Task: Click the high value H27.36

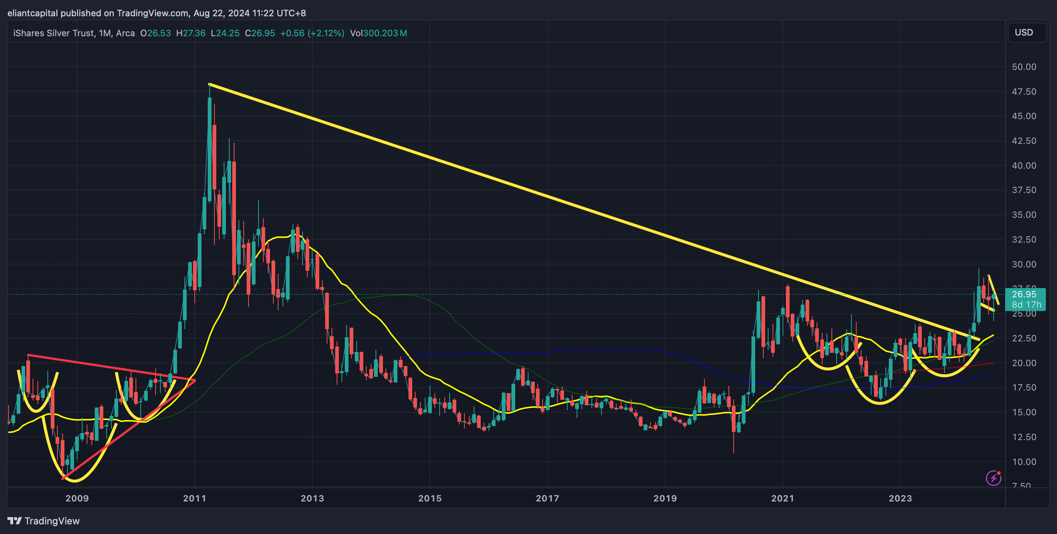Action: click(191, 33)
